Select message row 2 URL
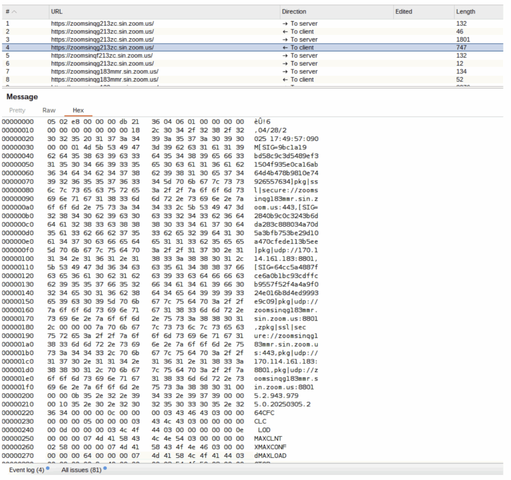 102,31
